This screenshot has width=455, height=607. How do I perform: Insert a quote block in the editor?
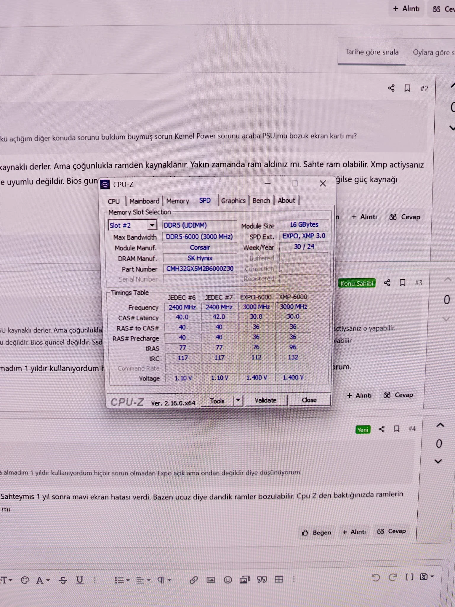[262, 579]
